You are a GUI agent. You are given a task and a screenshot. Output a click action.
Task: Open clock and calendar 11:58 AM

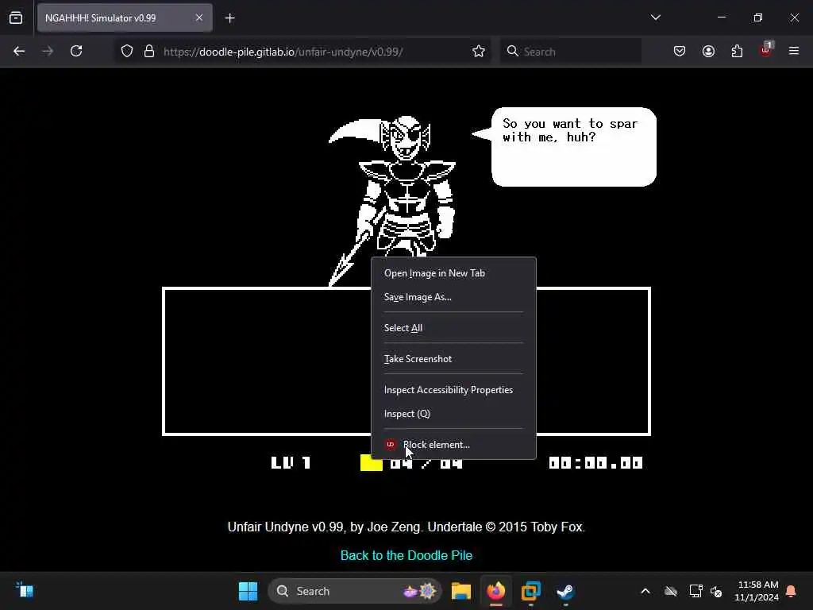click(757, 591)
